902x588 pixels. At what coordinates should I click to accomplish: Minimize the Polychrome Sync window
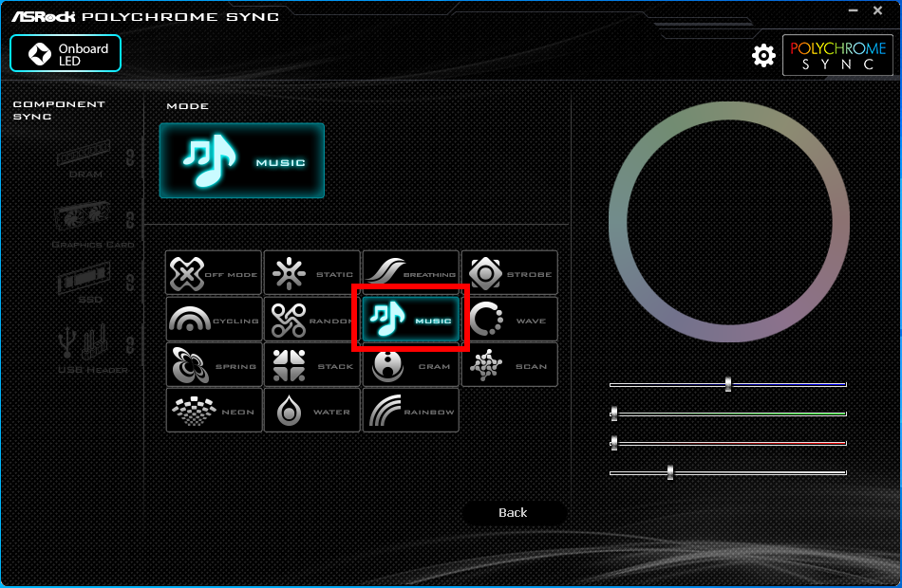[x=854, y=10]
